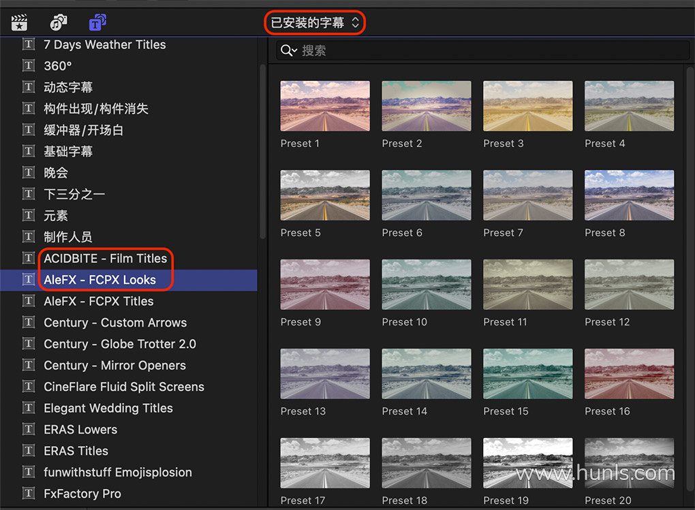
Task: Select the Preset 5 thumbnail
Action: 325,195
